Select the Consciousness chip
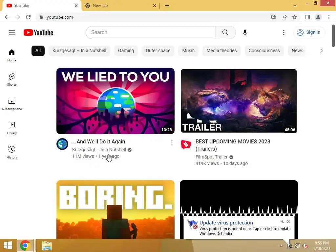The width and height of the screenshot is (336, 252). pyautogui.click(x=264, y=51)
